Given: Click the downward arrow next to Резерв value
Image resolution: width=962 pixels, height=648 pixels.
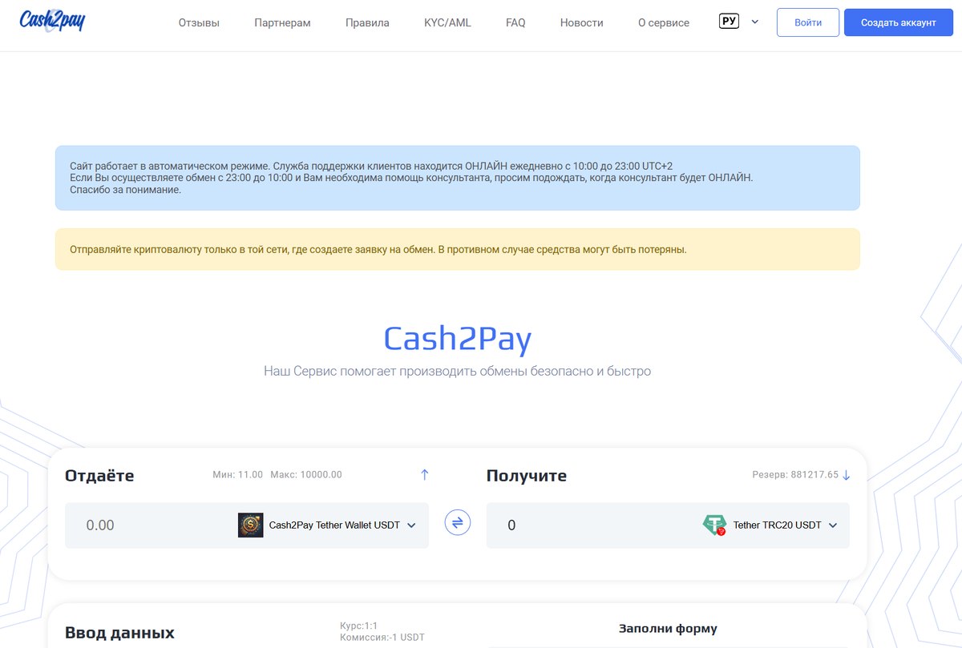Looking at the screenshot, I should coord(847,474).
